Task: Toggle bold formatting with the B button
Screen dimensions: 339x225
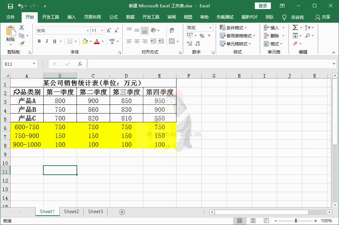Action: [x=39, y=41]
